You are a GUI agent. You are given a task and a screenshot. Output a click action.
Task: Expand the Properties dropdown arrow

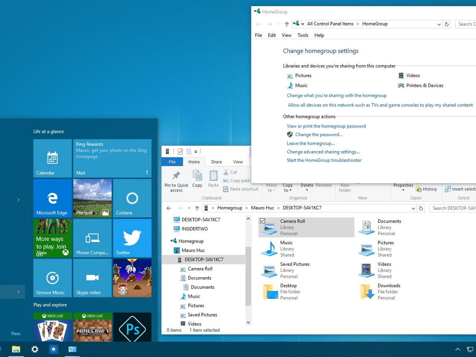[403, 190]
